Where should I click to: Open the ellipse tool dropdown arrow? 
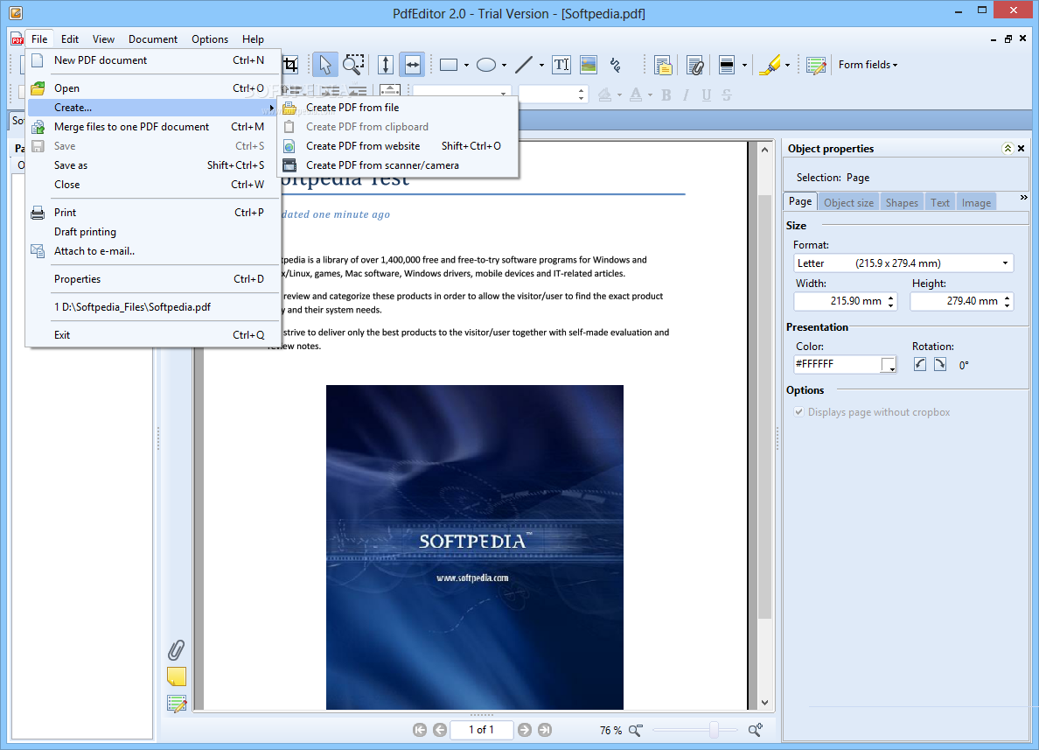coord(505,65)
